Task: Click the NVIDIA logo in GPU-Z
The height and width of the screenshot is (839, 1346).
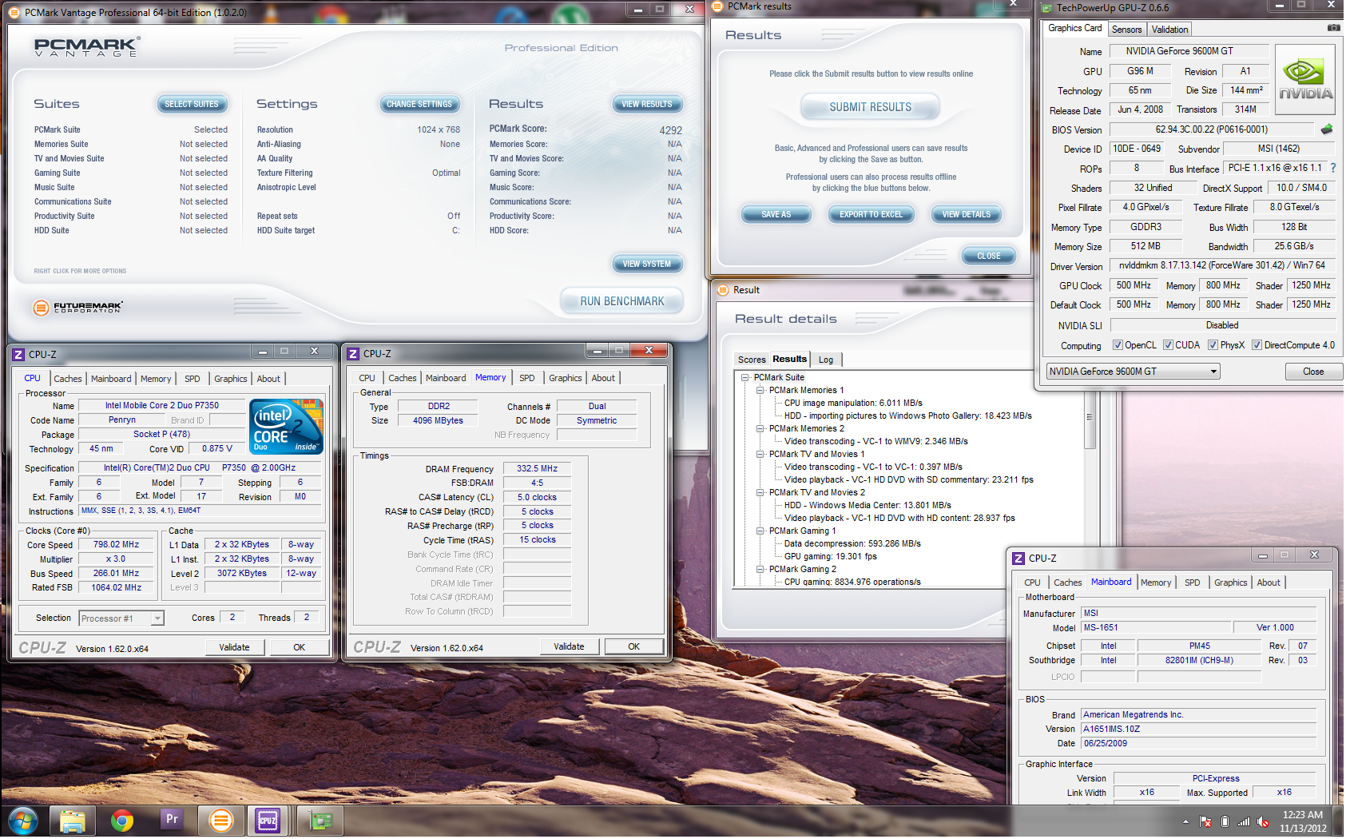Action: [1305, 80]
